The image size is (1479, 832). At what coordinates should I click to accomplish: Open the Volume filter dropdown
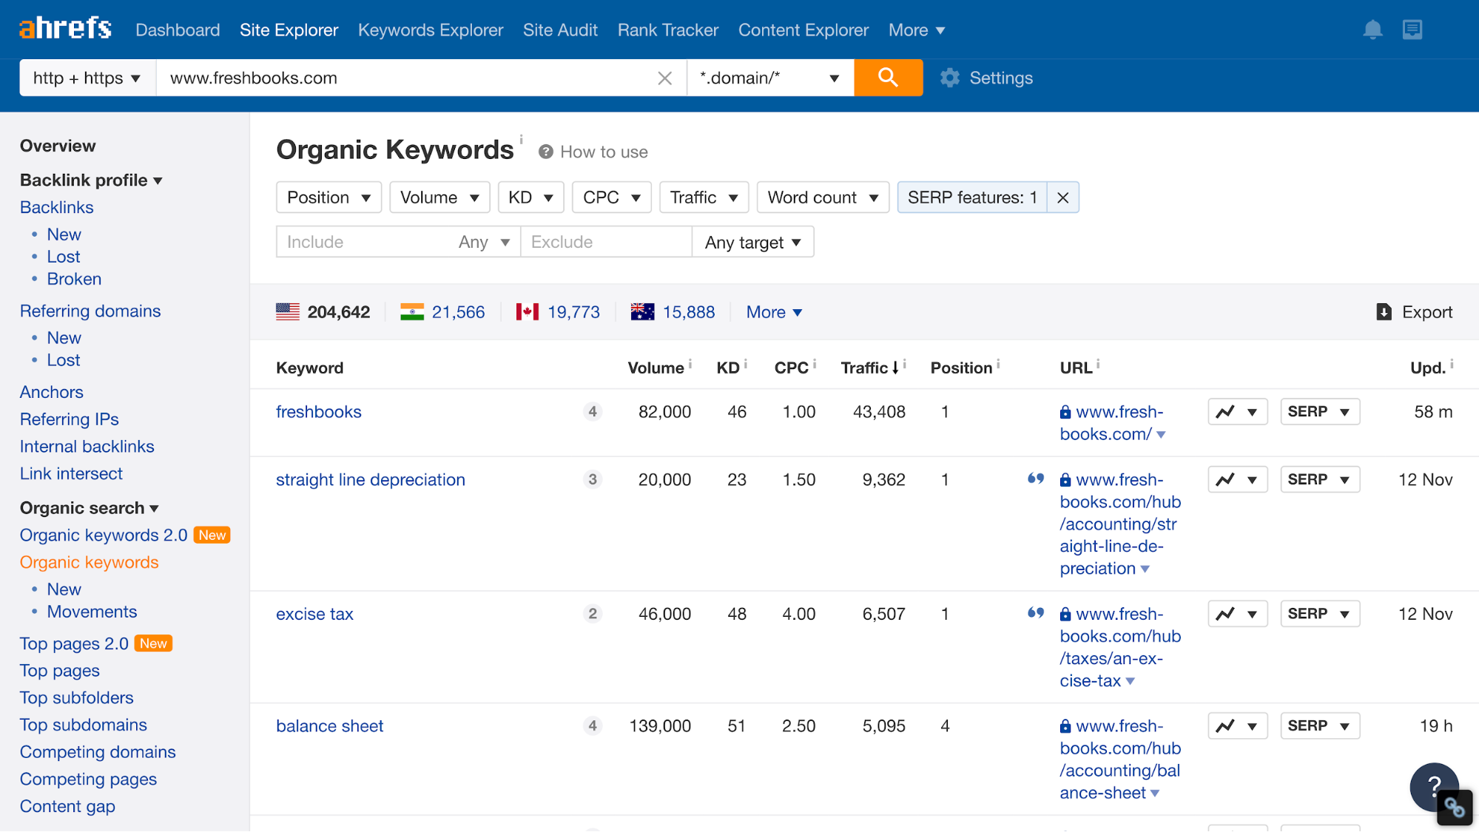pos(439,197)
